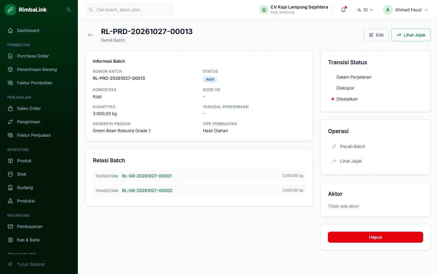This screenshot has width=438, height=274.
Task: Open batch link RL-GR-20261027-00002
Action: [147, 191]
